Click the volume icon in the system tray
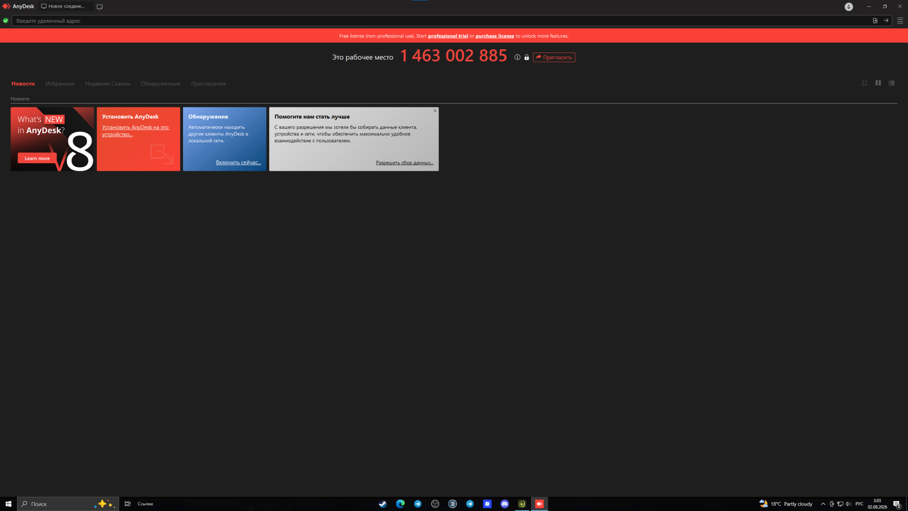This screenshot has height=511, width=908. point(848,504)
